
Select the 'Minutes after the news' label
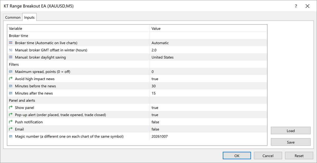click(x=34, y=93)
